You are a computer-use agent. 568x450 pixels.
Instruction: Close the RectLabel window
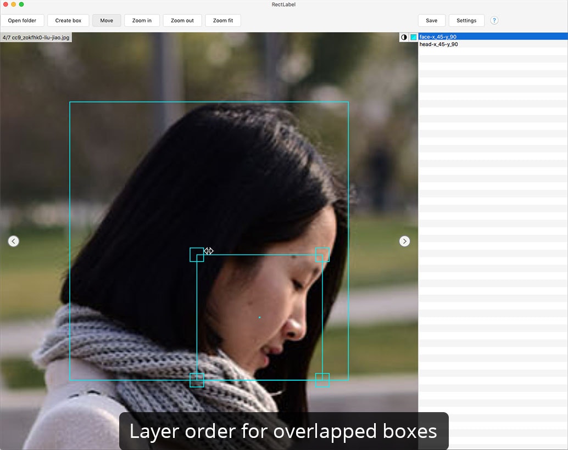(x=5, y=4)
